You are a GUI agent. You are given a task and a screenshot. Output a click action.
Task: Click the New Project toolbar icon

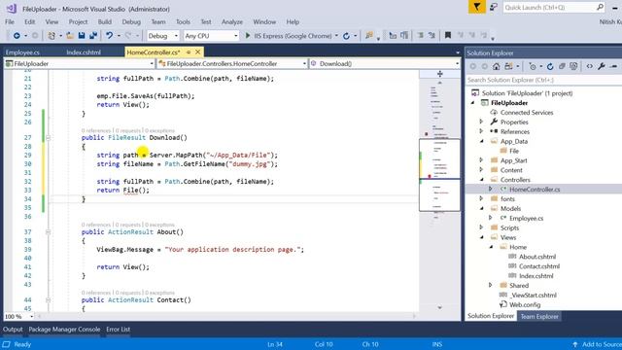[52, 36]
